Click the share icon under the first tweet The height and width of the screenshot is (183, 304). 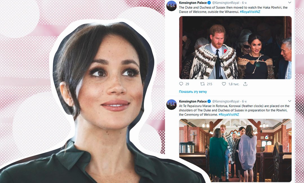coord(245,84)
